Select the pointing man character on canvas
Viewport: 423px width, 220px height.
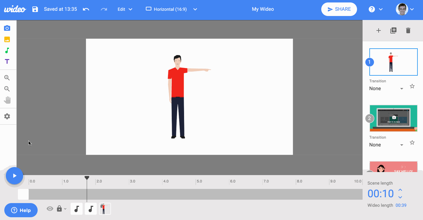point(178,97)
